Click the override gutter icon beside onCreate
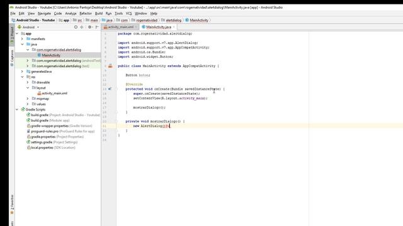The width and height of the screenshot is (403, 226). pyautogui.click(x=110, y=89)
